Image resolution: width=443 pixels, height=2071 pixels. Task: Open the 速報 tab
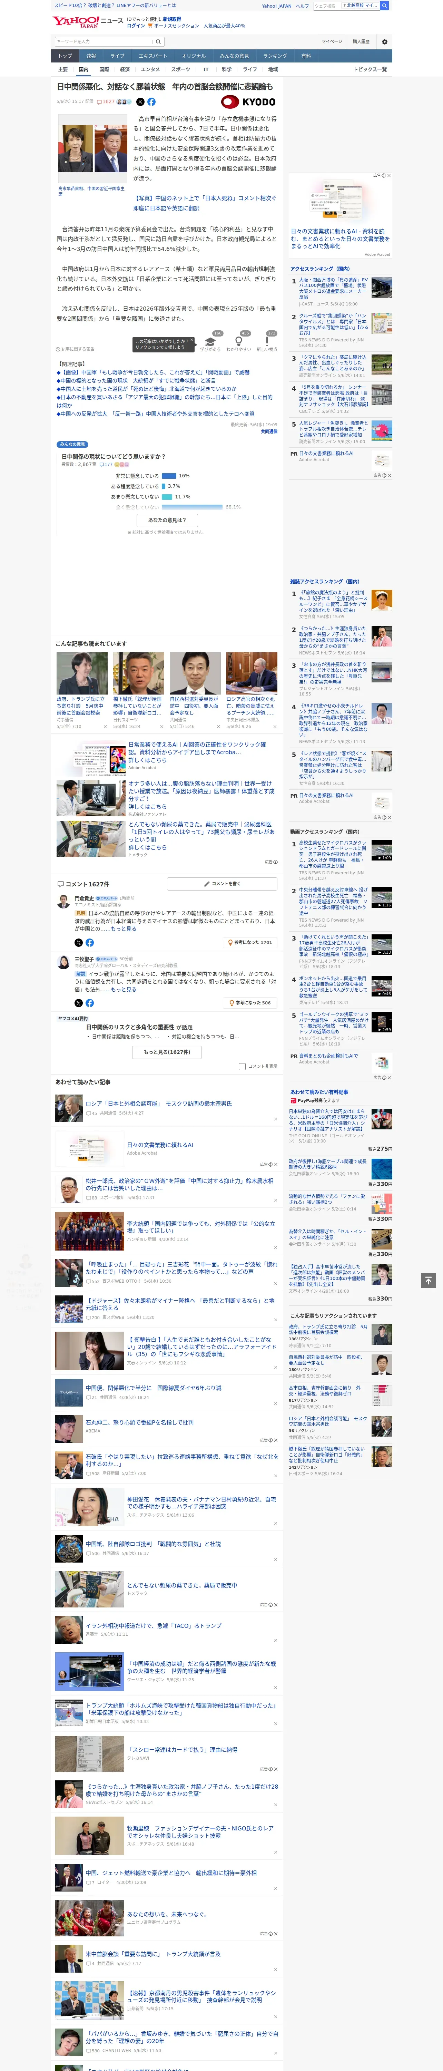coord(91,56)
